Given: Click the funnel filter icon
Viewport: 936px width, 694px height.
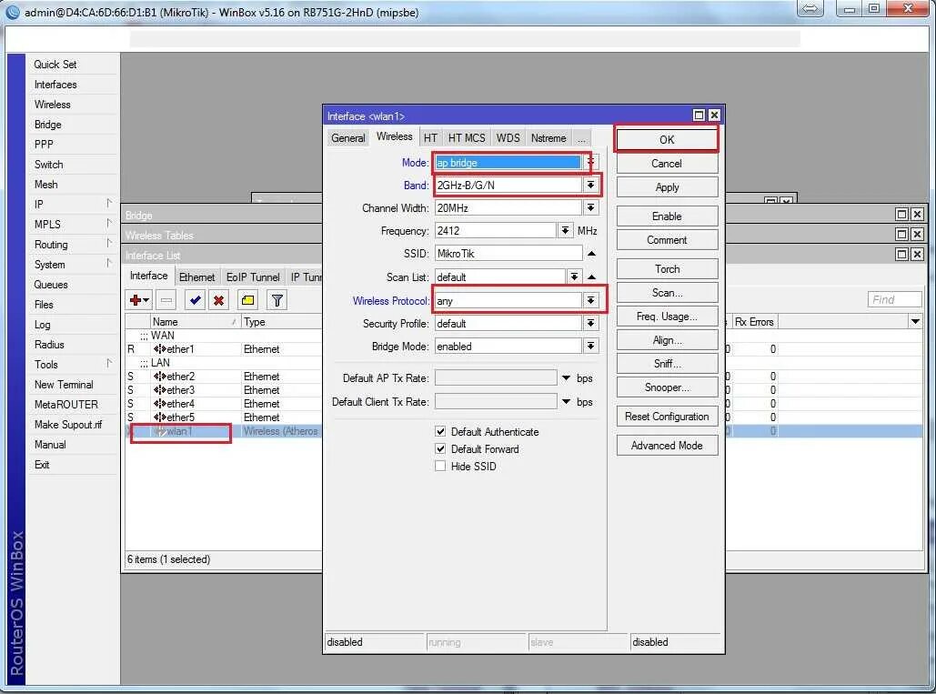Looking at the screenshot, I should (x=277, y=300).
